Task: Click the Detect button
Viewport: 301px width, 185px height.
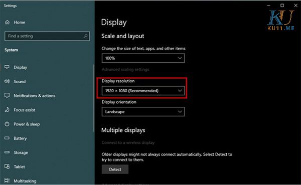Action: (x=115, y=169)
